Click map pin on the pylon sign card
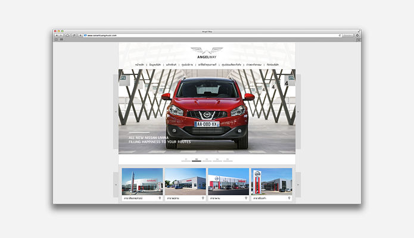The height and width of the screenshot is (238, 414). 289,198
